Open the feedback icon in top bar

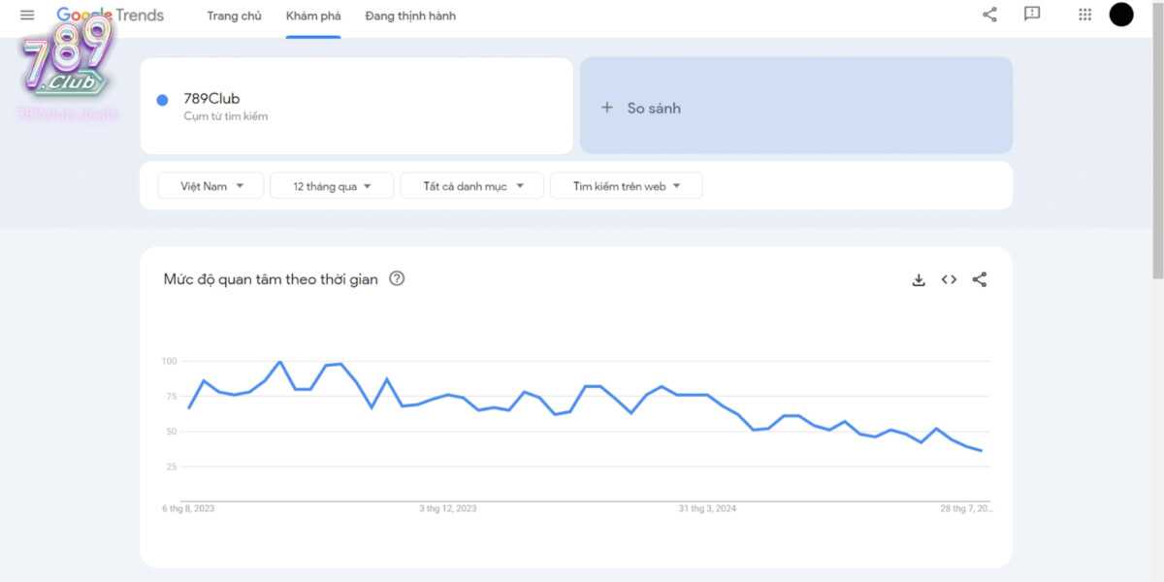click(1031, 15)
